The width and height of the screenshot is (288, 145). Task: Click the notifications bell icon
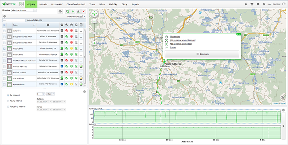pyautogui.click(x=246, y=4)
